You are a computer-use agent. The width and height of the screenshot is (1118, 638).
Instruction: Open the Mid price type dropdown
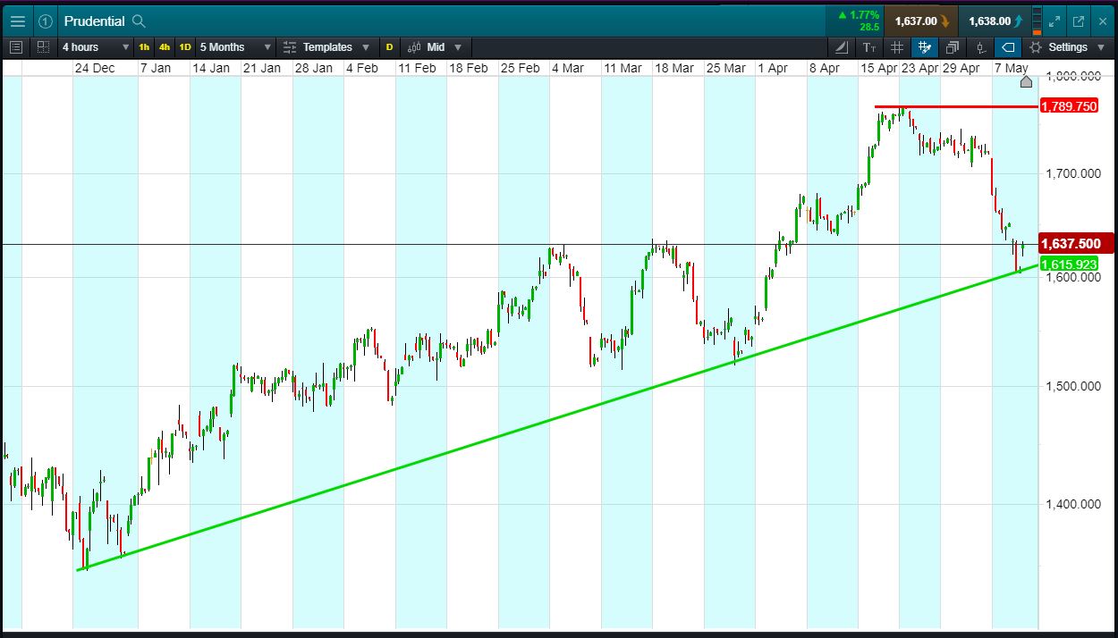(435, 46)
